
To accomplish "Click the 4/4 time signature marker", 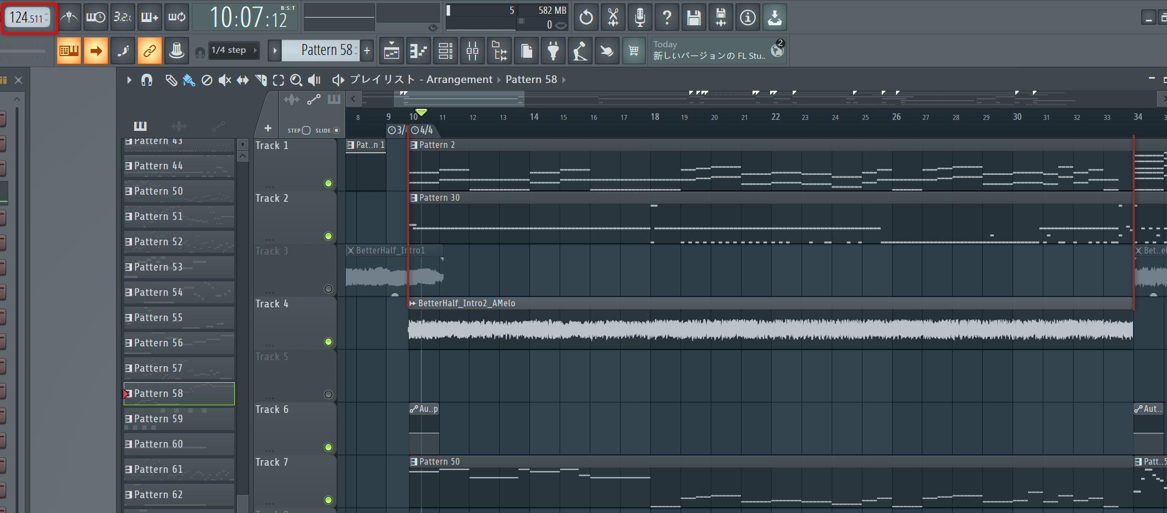I will [x=422, y=130].
